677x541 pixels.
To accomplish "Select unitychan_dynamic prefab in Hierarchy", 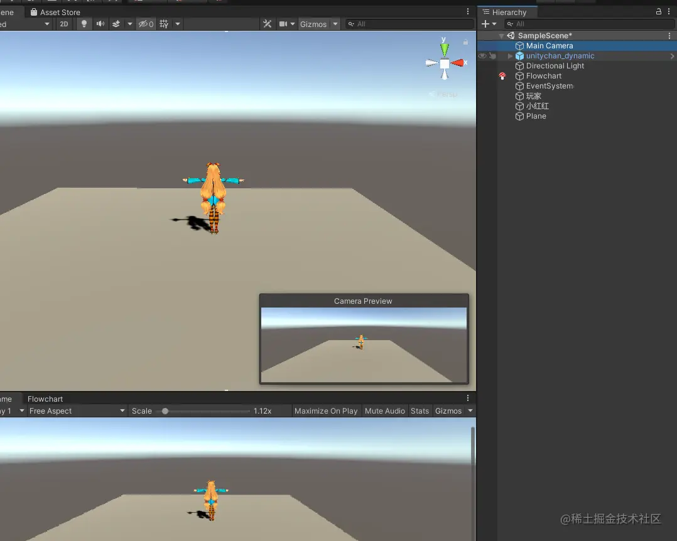I will tap(560, 56).
